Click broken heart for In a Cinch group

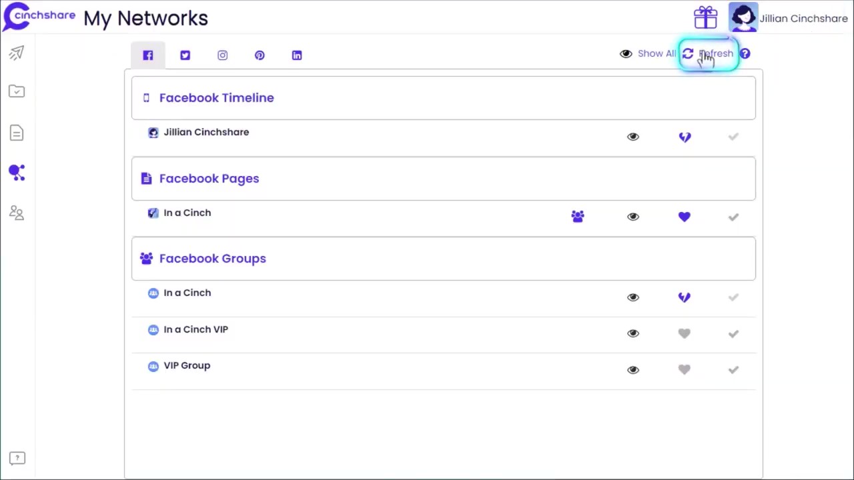coord(685,297)
